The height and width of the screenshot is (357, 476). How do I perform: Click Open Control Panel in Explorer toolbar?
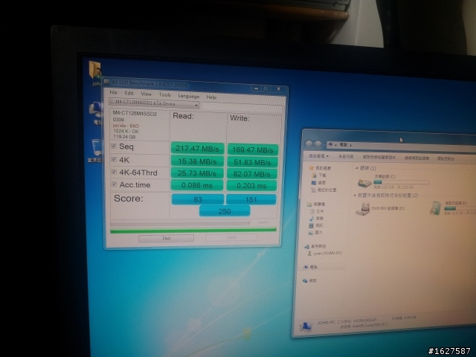coord(446,158)
